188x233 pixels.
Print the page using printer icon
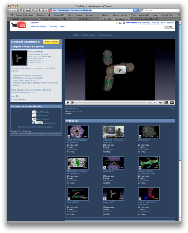coord(27,10)
